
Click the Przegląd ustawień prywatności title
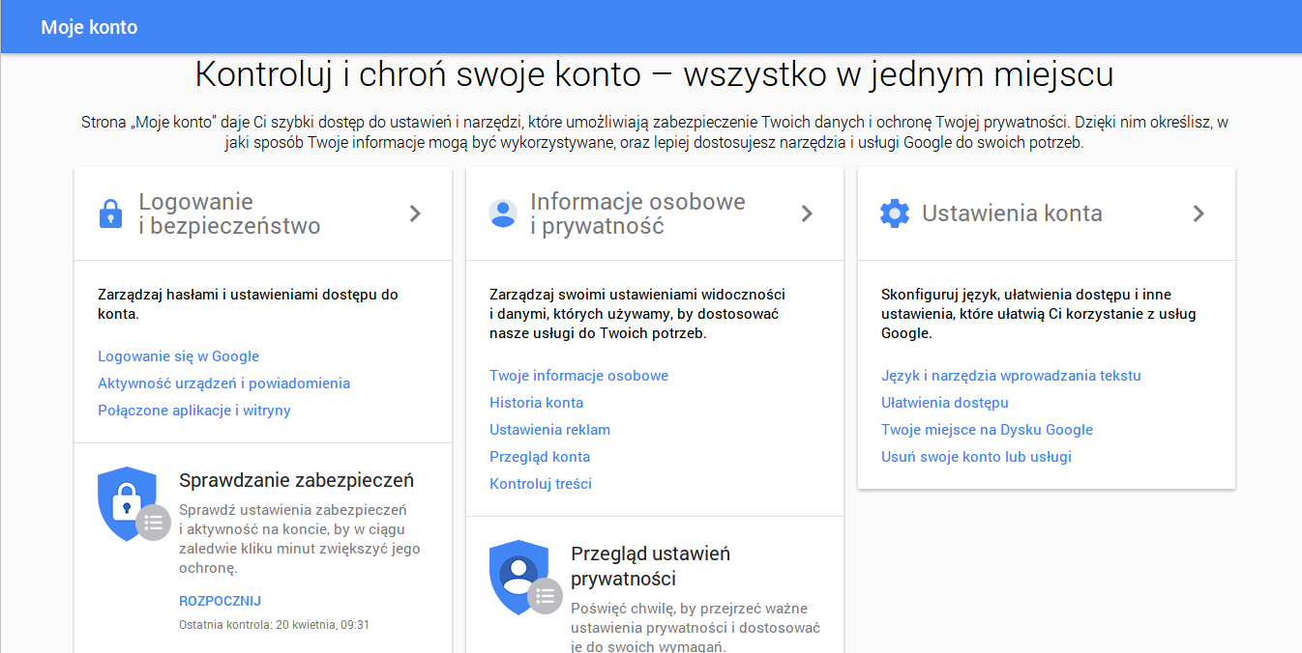pyautogui.click(x=650, y=566)
